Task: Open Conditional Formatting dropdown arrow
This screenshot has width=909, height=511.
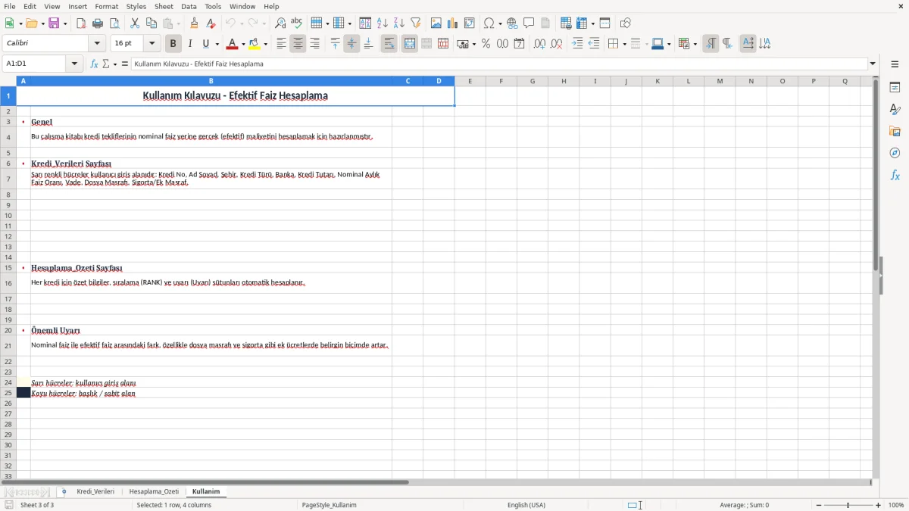Action: point(695,44)
